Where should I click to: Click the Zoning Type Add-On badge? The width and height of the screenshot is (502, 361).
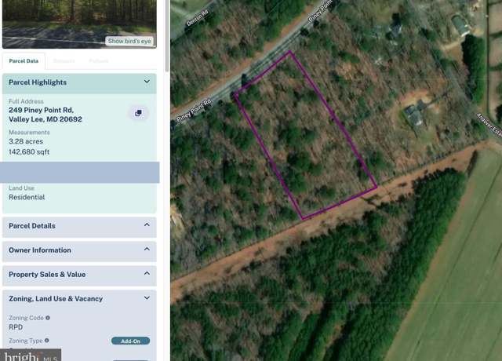[131, 341]
